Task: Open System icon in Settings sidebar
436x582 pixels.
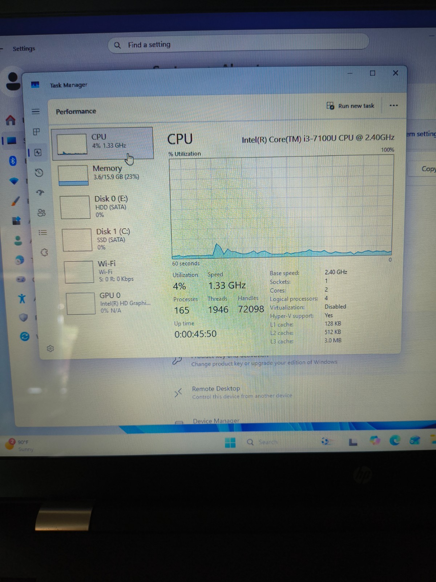Action: pyautogui.click(x=11, y=140)
